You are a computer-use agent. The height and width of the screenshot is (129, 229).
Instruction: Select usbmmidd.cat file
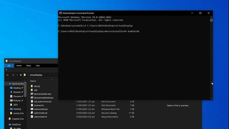pyautogui.click(x=40, y=113)
